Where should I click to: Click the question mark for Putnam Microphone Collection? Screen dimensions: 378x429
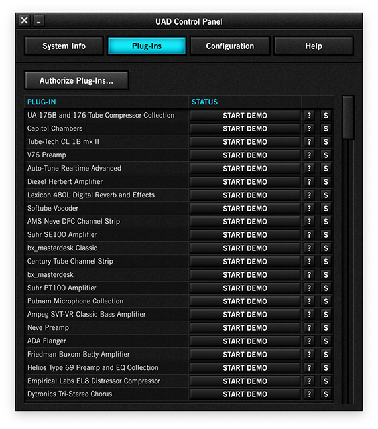[x=309, y=301]
